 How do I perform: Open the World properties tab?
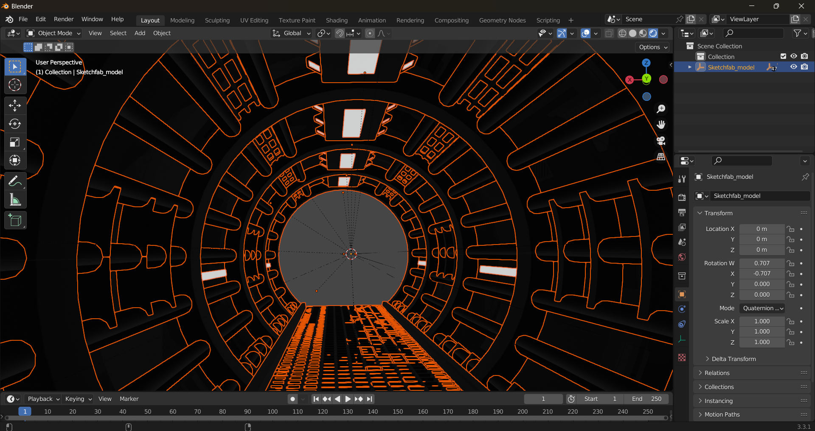click(x=682, y=257)
